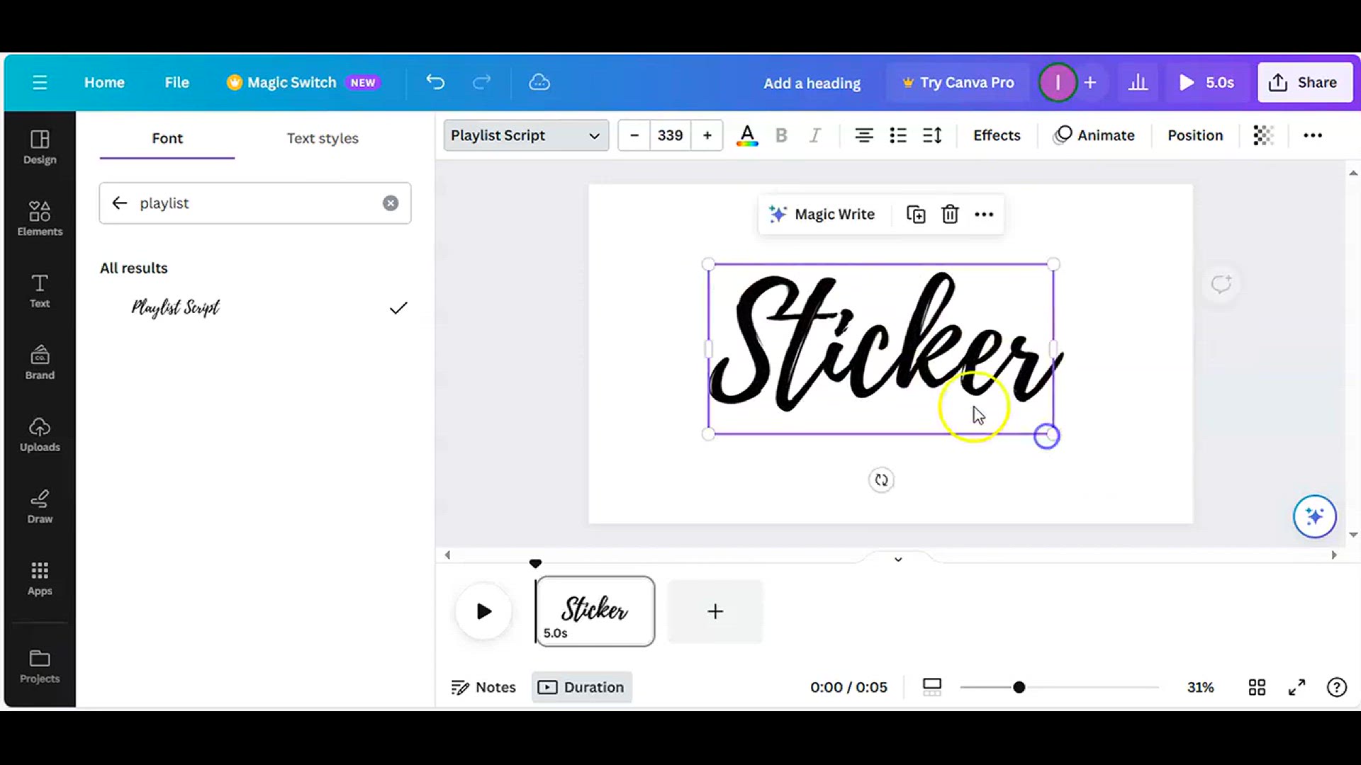Viewport: 1361px width, 765px height.
Task: Go back from font search
Action: point(120,203)
